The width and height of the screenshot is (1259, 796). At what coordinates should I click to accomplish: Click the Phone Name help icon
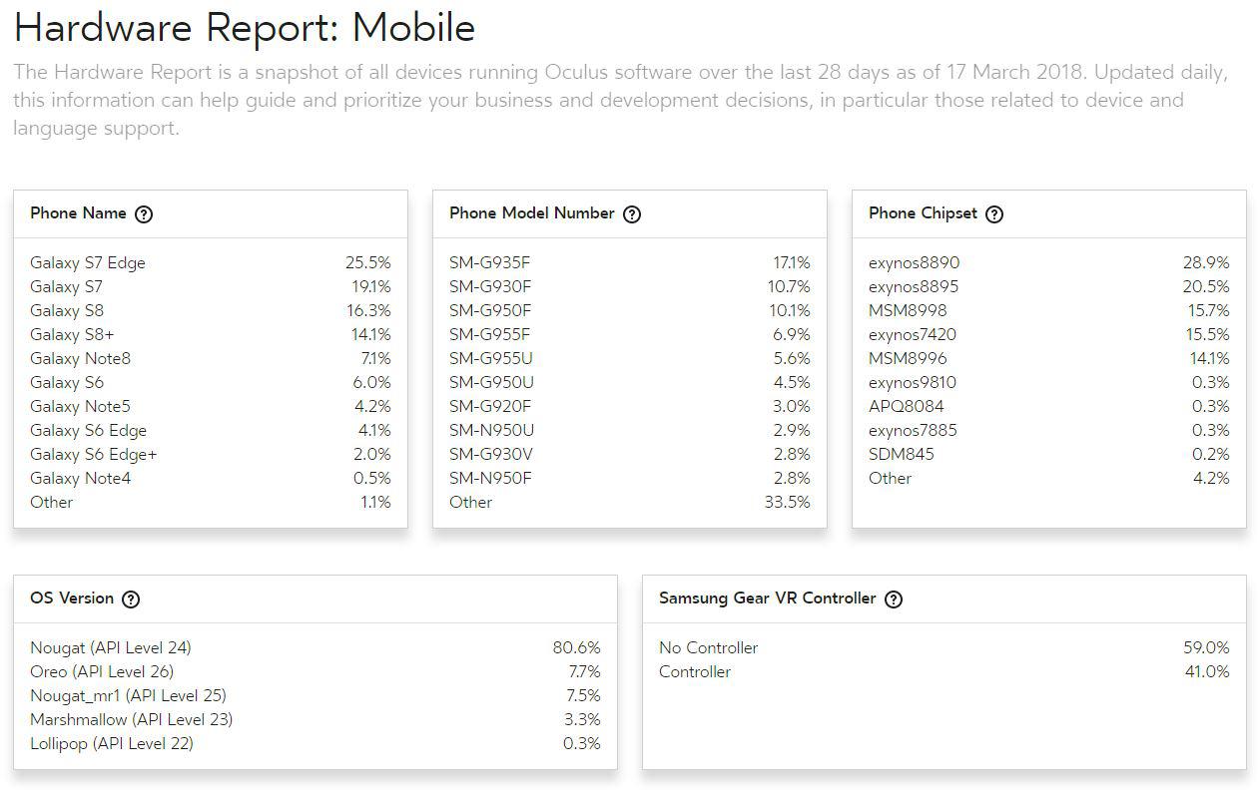(144, 214)
